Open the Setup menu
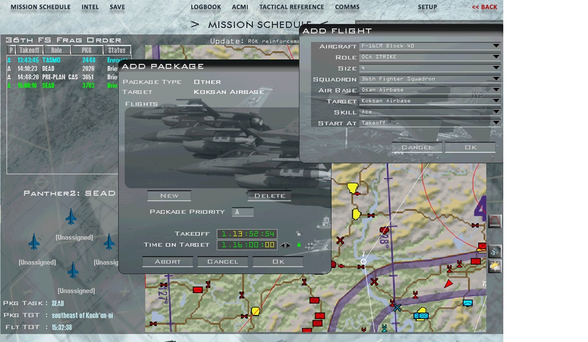This screenshot has width=588, height=342. 428,7
